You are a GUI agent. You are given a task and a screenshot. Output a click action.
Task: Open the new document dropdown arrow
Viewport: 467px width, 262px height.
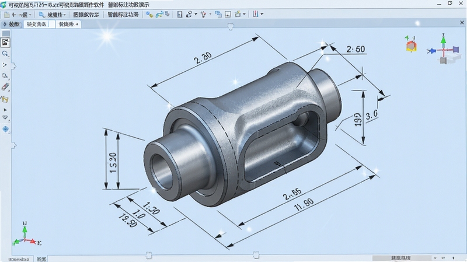coord(30,15)
